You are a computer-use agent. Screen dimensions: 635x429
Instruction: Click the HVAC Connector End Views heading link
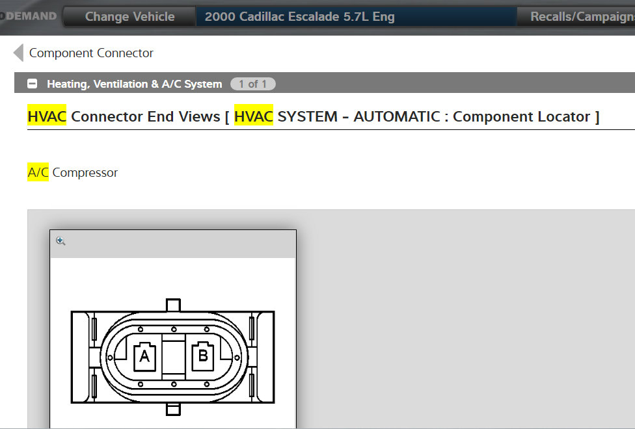122,116
